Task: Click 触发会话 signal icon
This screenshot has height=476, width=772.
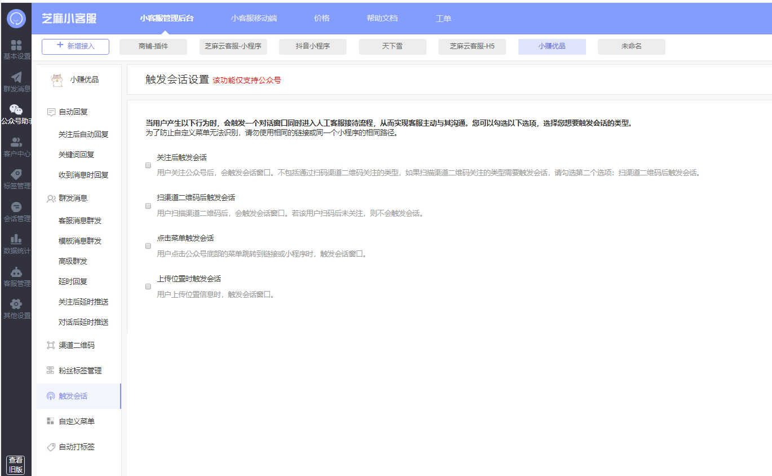Action: click(51, 396)
